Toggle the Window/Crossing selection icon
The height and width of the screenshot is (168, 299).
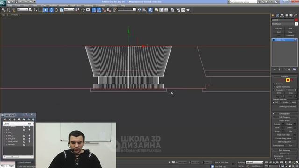click(46, 10)
